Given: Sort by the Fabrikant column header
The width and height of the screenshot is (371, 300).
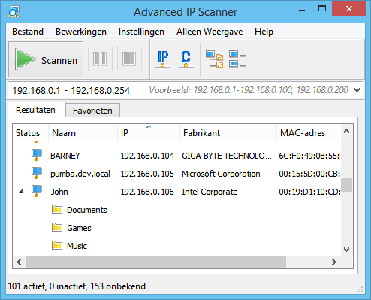Looking at the screenshot, I should pyautogui.click(x=228, y=132).
